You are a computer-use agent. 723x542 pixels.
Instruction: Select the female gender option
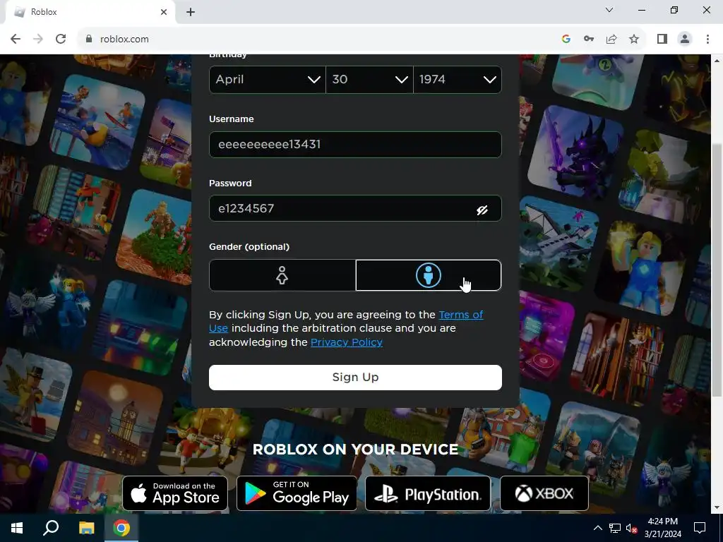[x=282, y=275]
